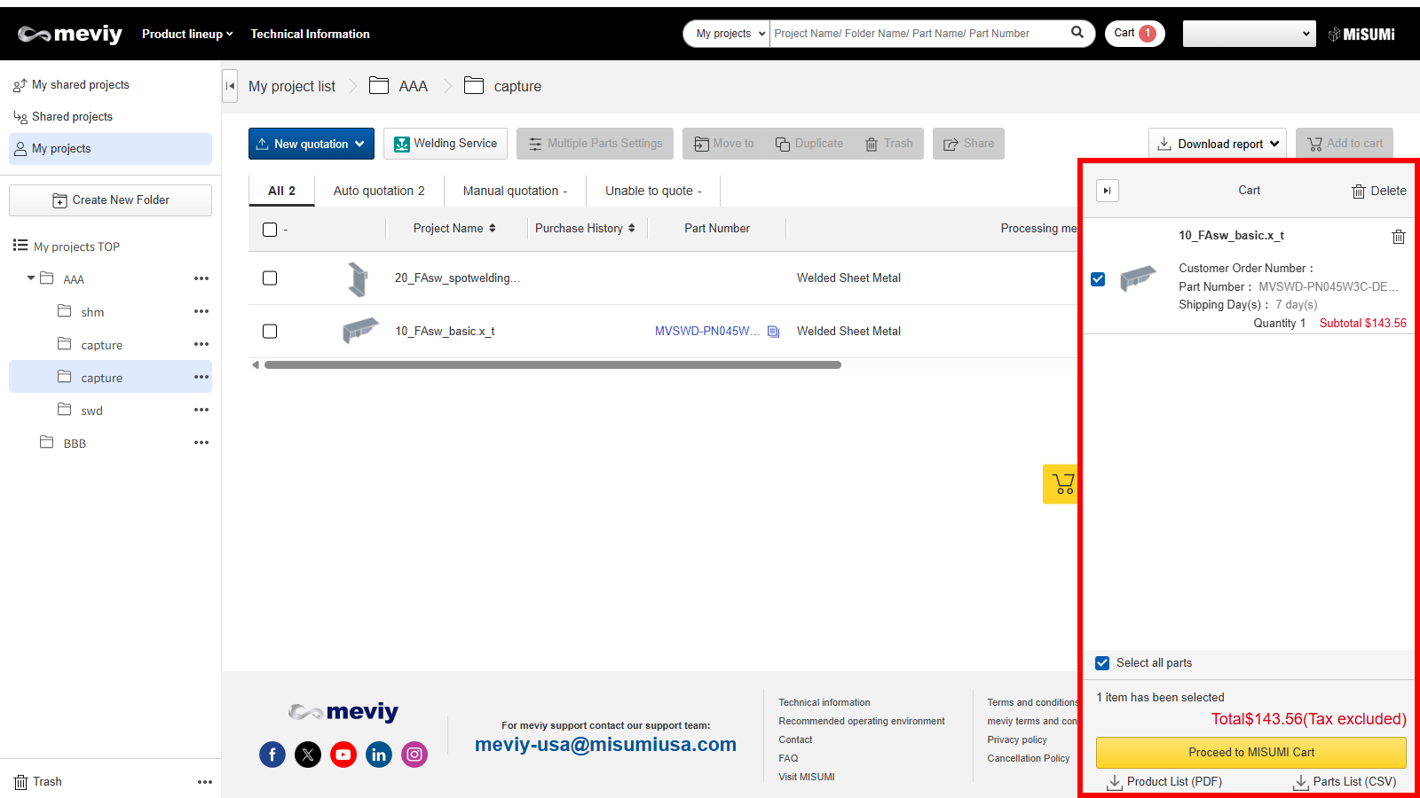Toggle the Select all parts checkbox
Image resolution: width=1420 pixels, height=798 pixels.
point(1102,663)
